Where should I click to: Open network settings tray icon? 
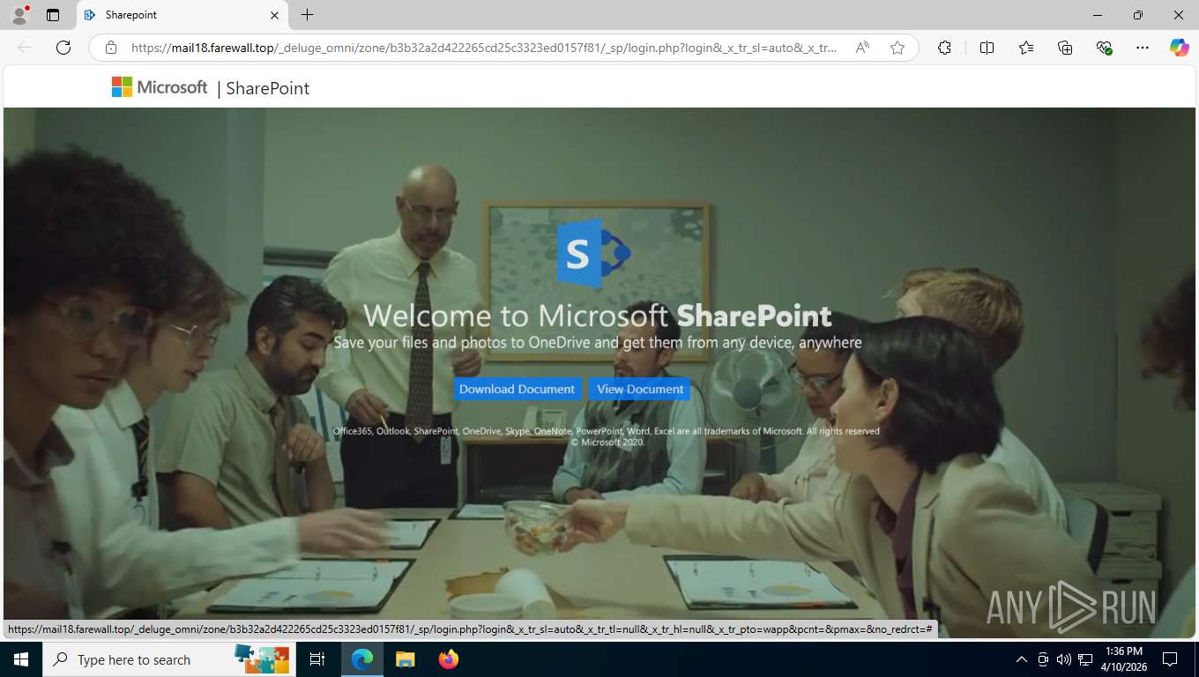(x=1085, y=659)
